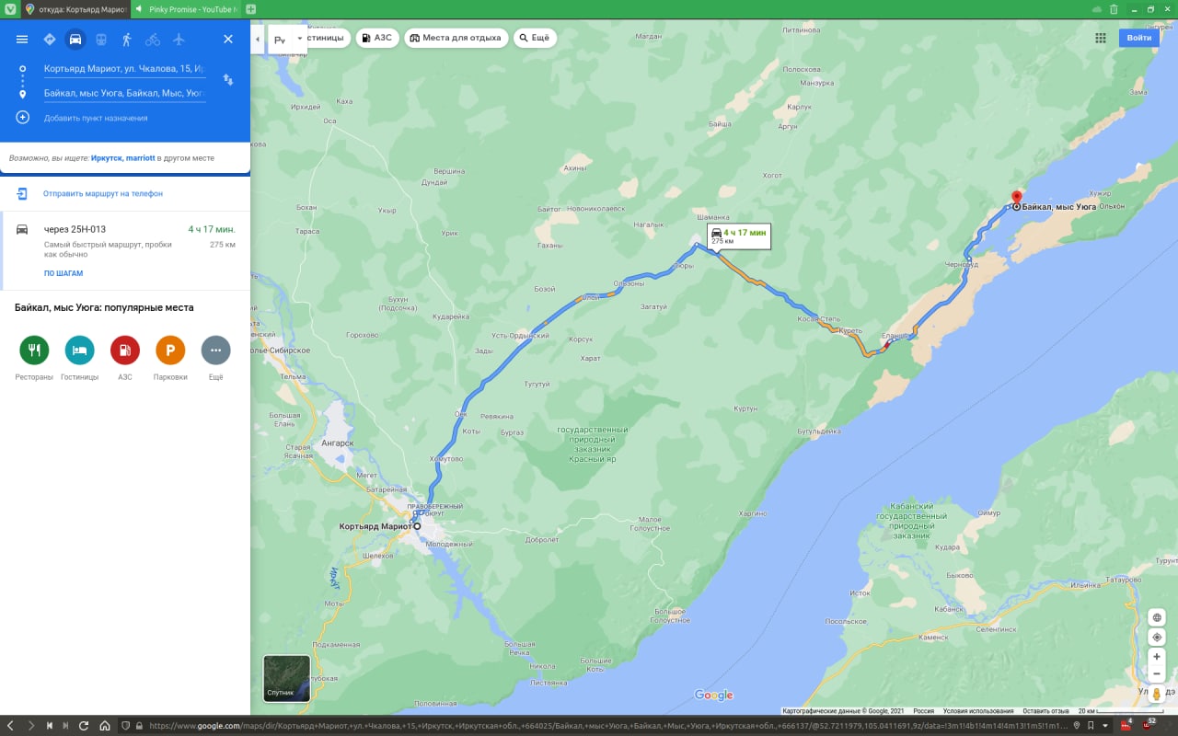Toggle the Satellite layer thumbnail
This screenshot has width=1178, height=736.
(287, 678)
